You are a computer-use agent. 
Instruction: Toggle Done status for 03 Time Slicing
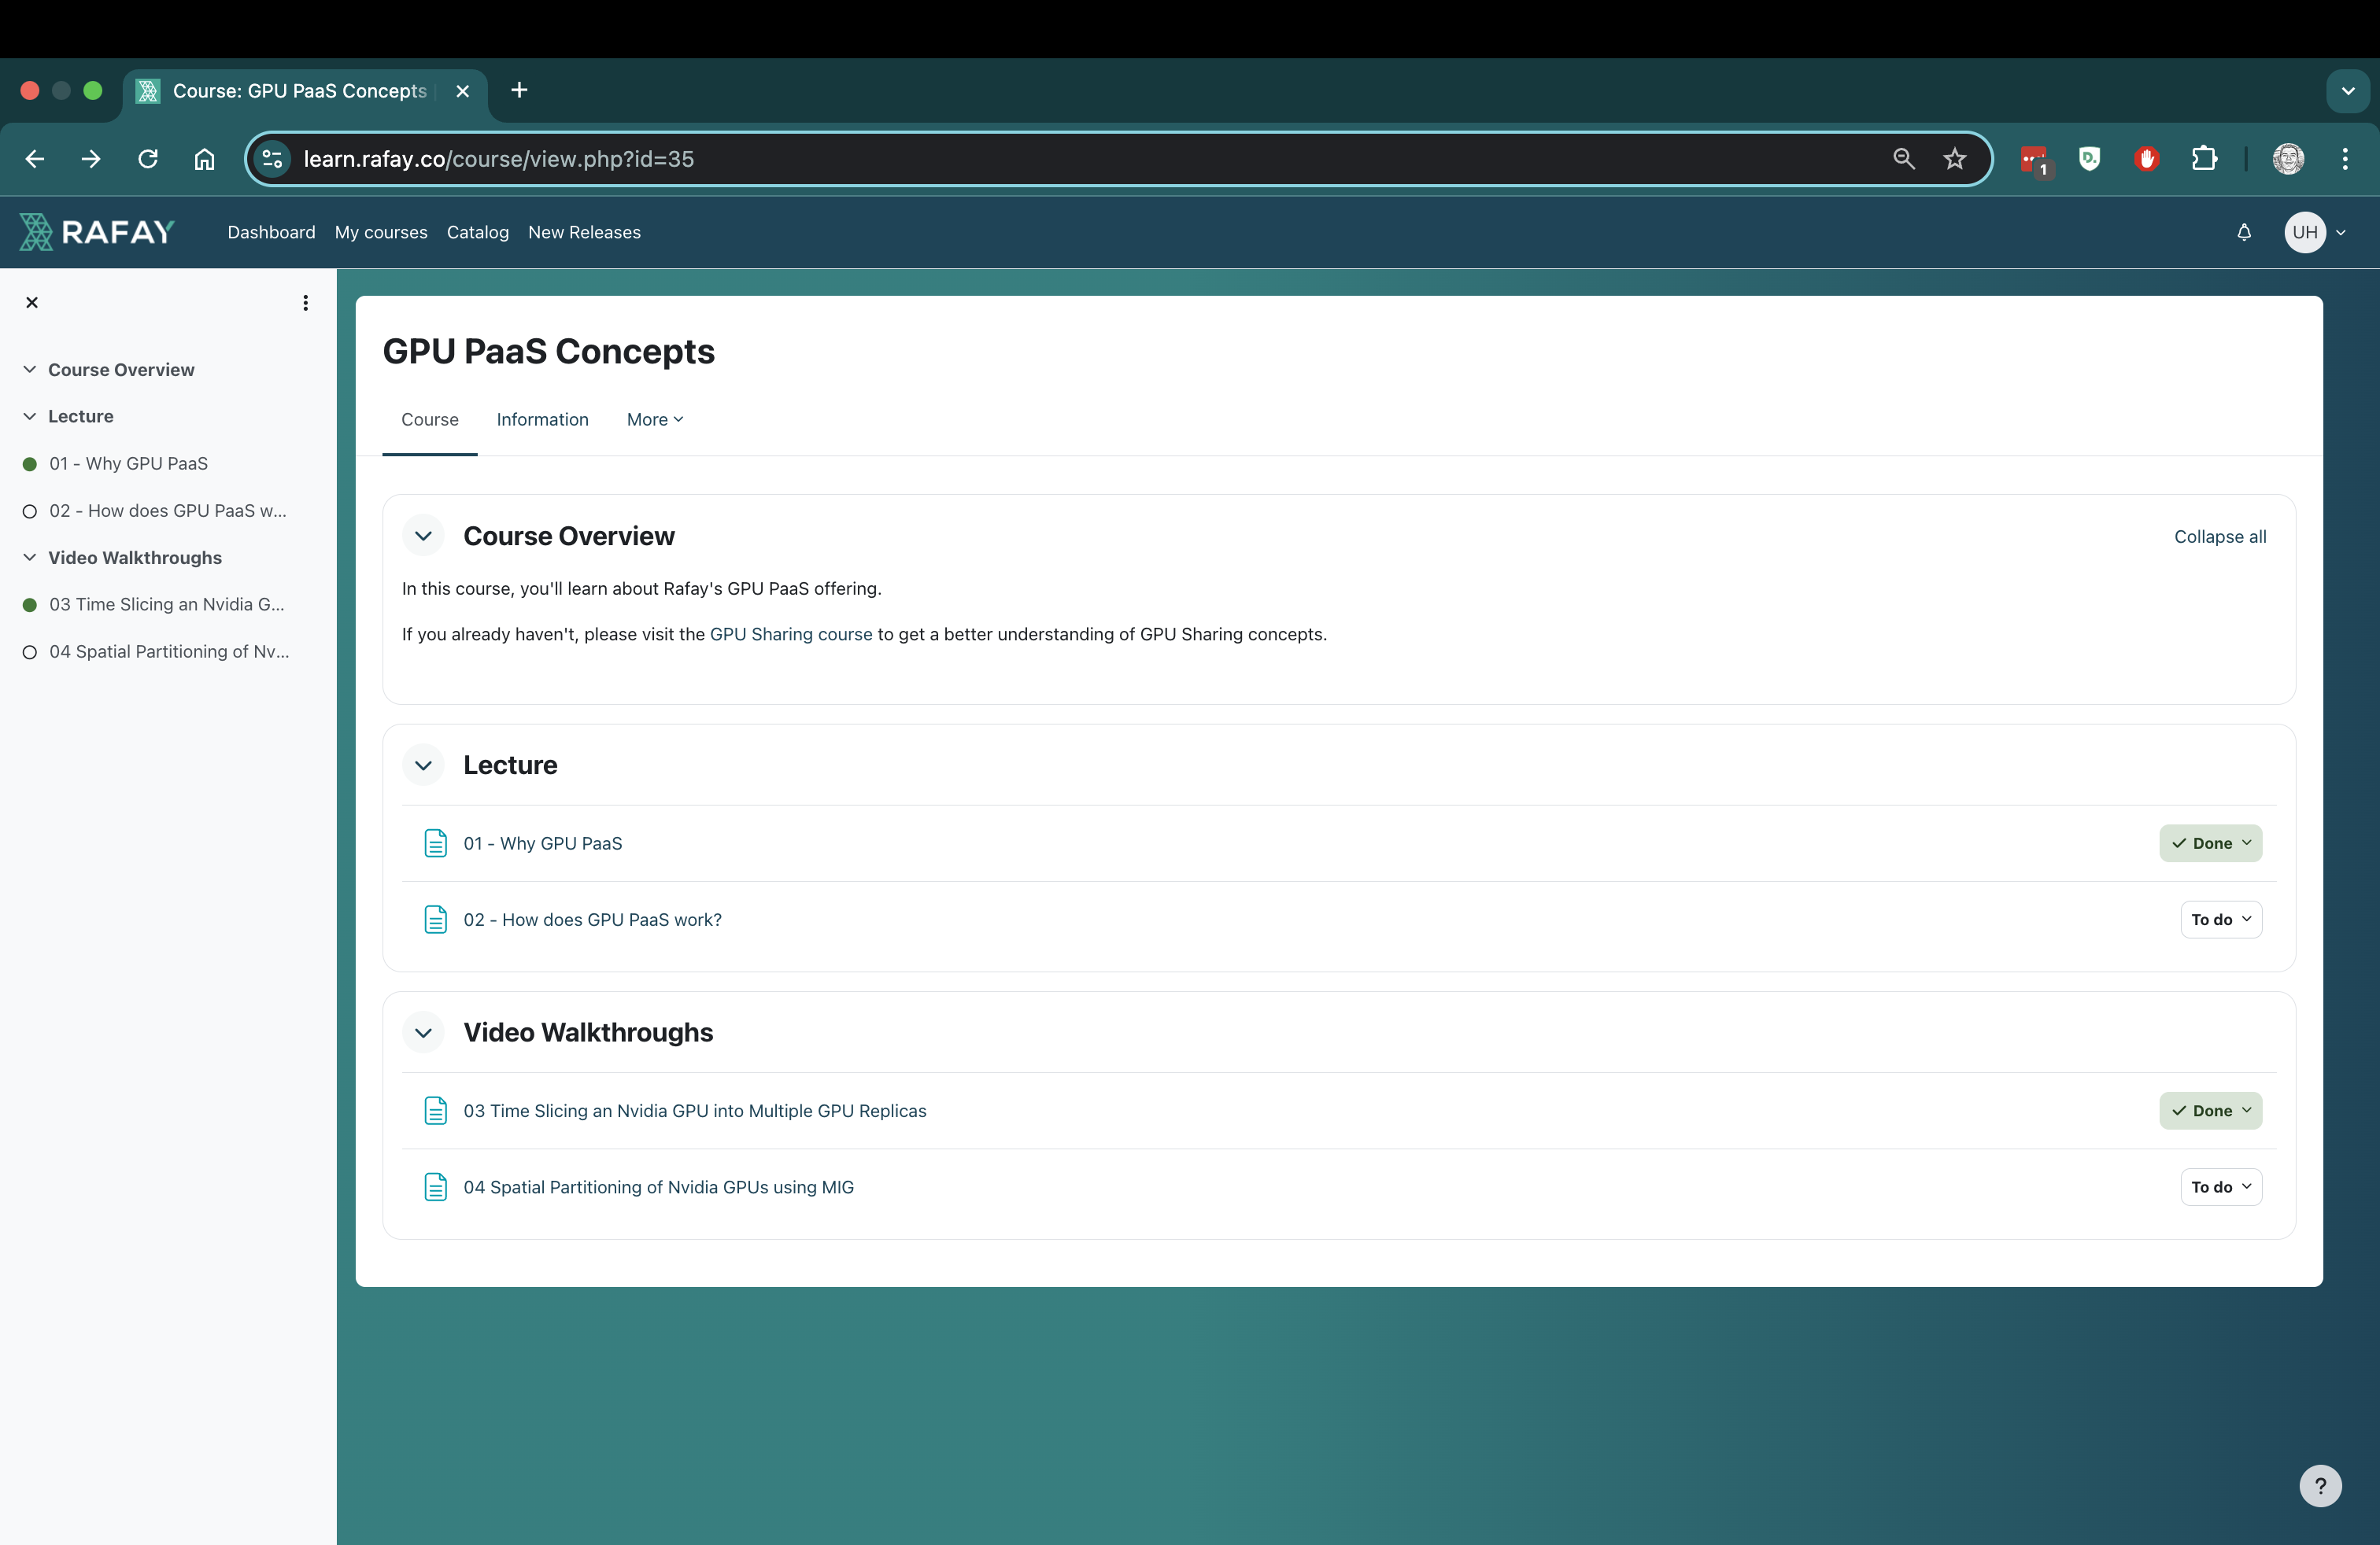(x=2211, y=1112)
